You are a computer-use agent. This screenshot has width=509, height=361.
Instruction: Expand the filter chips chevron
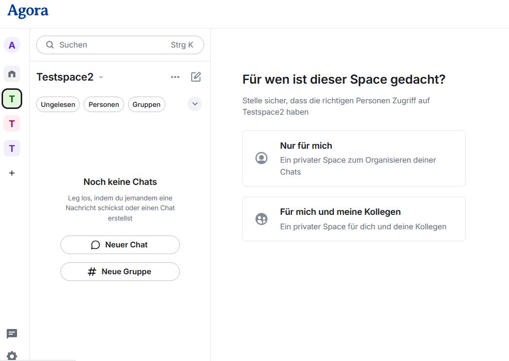[195, 104]
